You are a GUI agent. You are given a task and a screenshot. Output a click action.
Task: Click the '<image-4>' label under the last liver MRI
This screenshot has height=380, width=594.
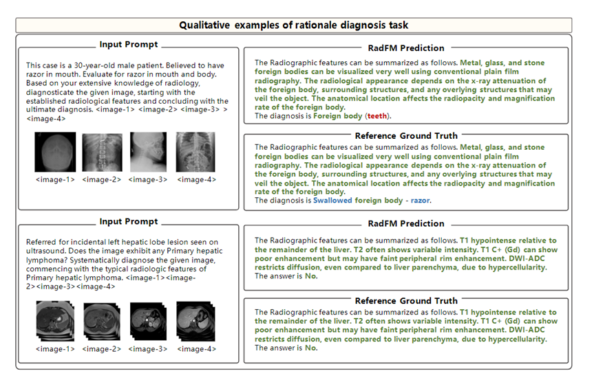tap(197, 349)
